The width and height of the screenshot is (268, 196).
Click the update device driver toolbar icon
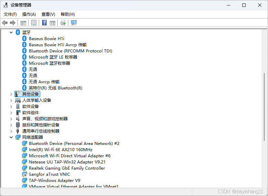[63, 23]
